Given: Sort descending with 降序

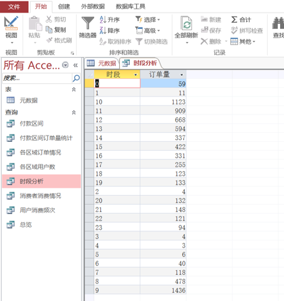Looking at the screenshot, I should [x=110, y=31].
